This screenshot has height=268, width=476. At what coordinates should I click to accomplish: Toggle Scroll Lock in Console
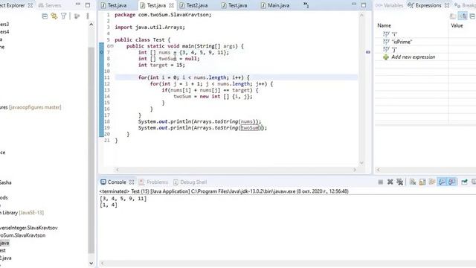pos(422,182)
